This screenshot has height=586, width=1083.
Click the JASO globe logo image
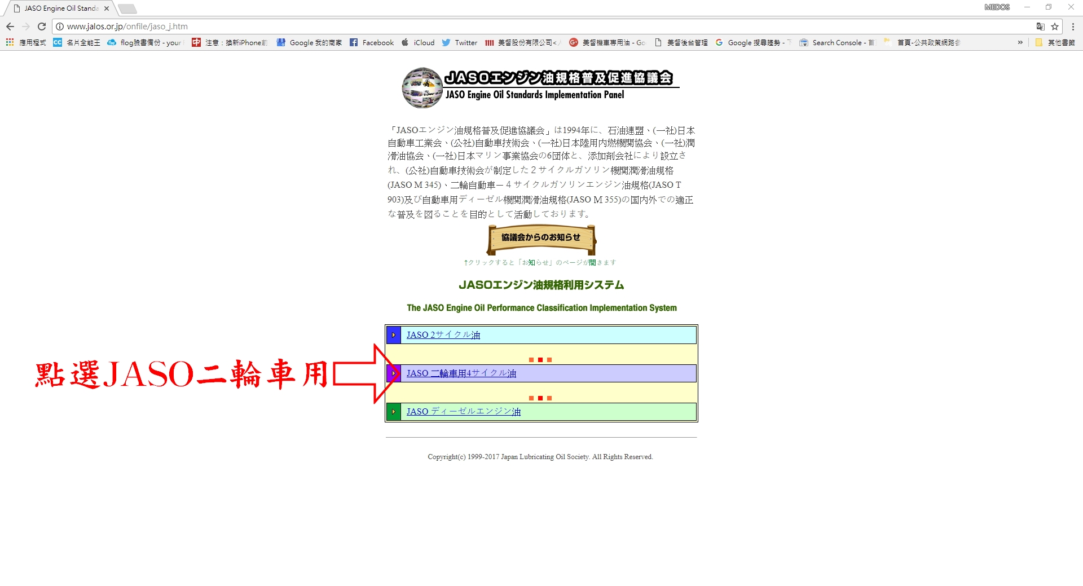click(x=422, y=87)
